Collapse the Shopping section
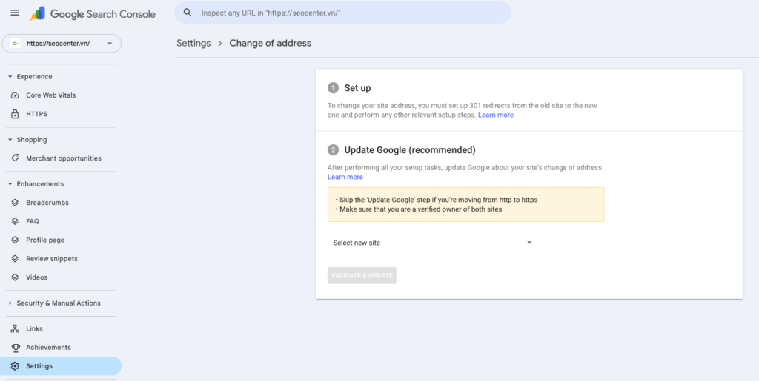Image resolution: width=759 pixels, height=381 pixels. pos(10,140)
